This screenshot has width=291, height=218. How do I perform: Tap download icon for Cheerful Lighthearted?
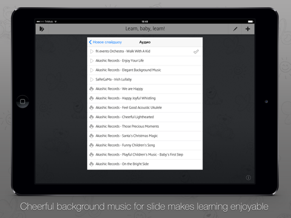point(92,117)
